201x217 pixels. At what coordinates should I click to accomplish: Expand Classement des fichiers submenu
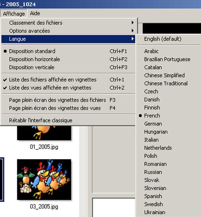68,23
